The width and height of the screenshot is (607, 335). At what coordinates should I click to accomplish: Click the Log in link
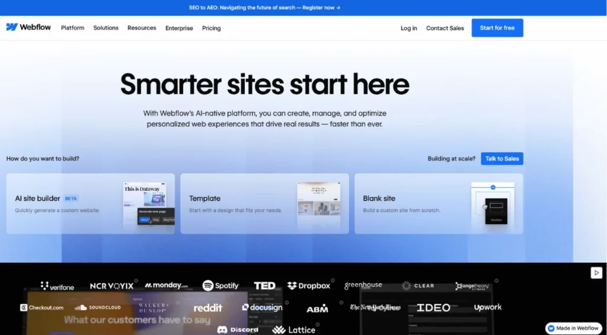[409, 28]
